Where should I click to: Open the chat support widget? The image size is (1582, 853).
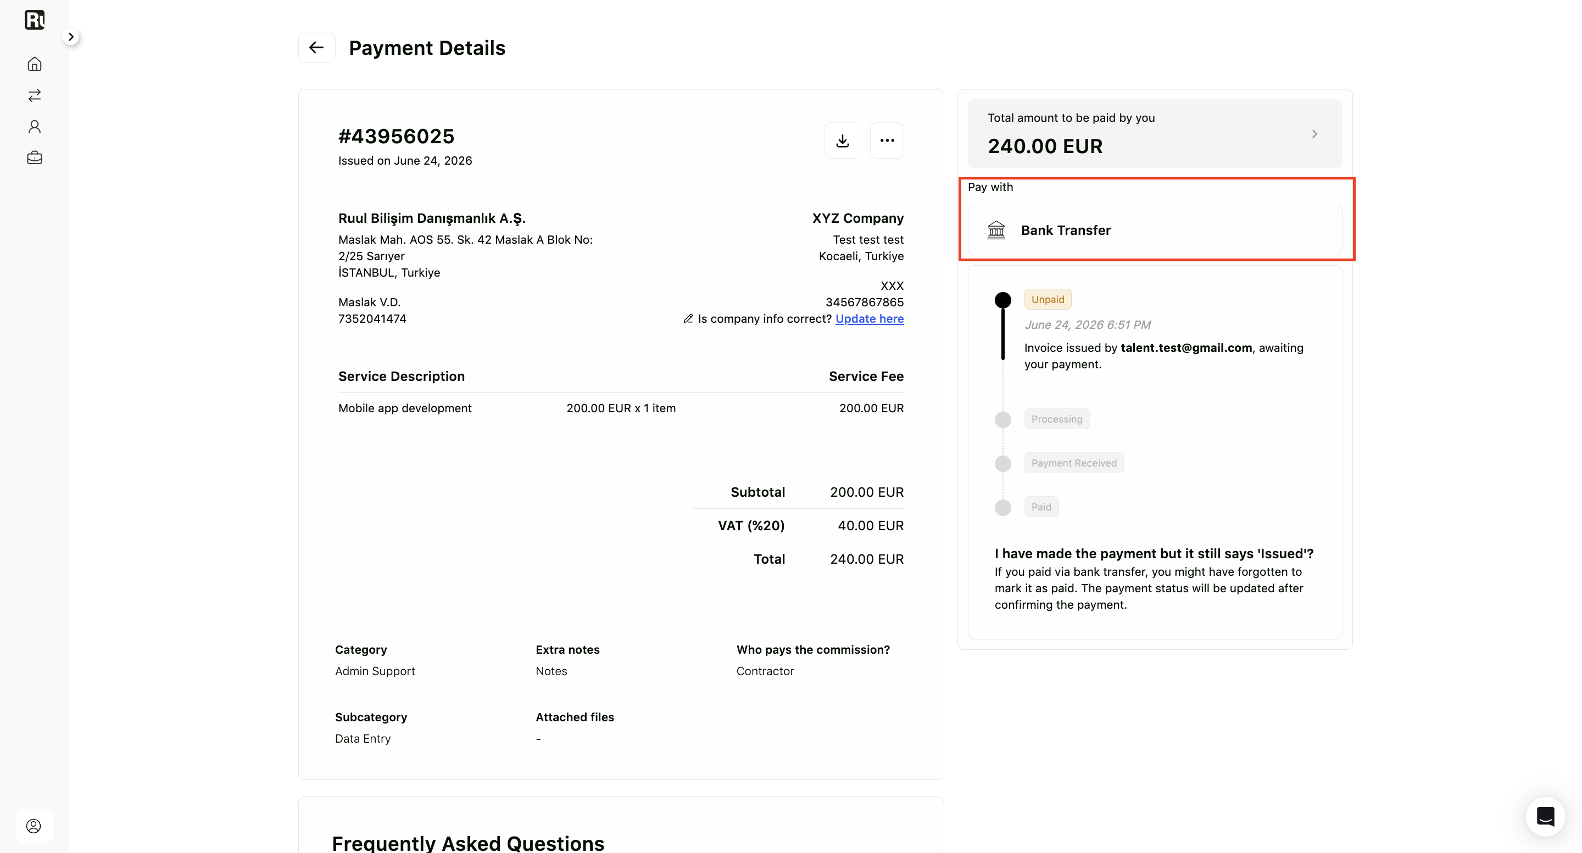click(1545, 816)
